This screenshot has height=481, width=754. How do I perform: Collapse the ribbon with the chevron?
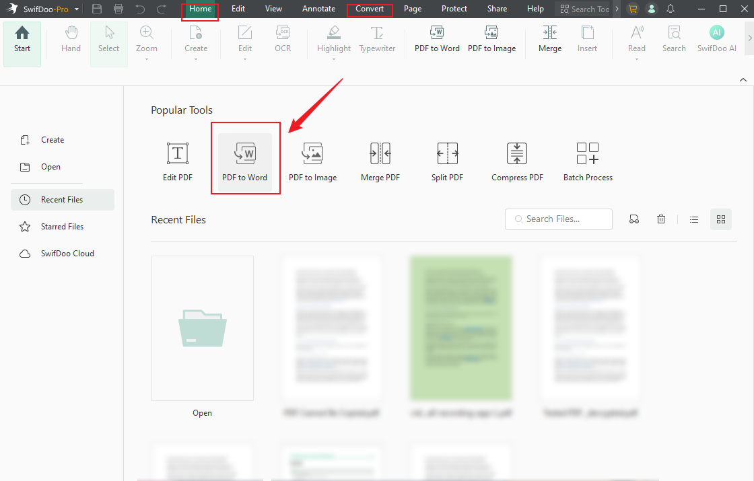pos(743,79)
